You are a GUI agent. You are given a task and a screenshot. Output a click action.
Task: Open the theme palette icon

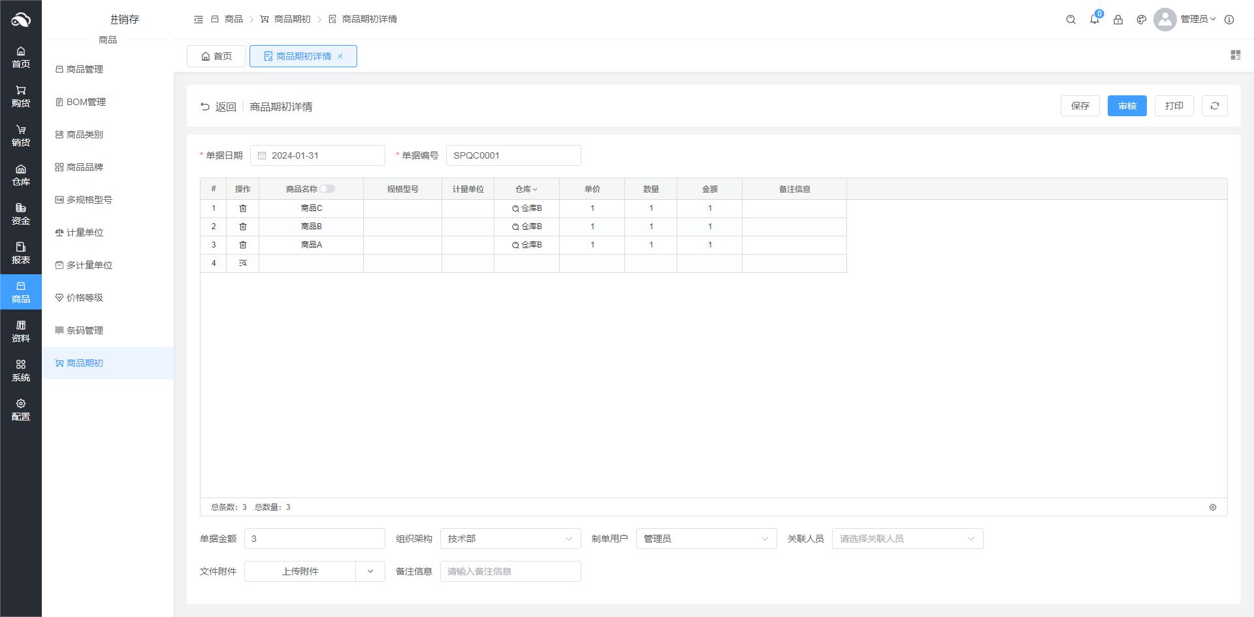coord(1141,20)
